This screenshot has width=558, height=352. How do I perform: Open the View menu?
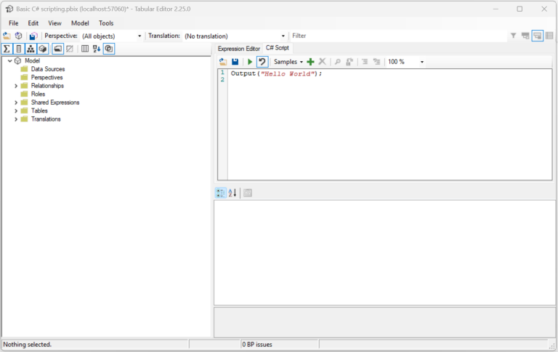point(54,23)
